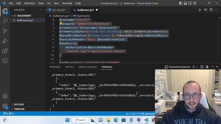Open the Manage gear icon
This screenshot has width=221, height=124.
click(5, 106)
